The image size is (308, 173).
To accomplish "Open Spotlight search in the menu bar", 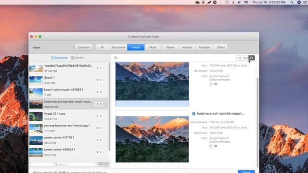I will pyautogui.click(x=292, y=2).
